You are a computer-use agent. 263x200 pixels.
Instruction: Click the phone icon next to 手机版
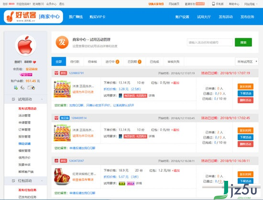pyautogui.click(x=213, y=4)
